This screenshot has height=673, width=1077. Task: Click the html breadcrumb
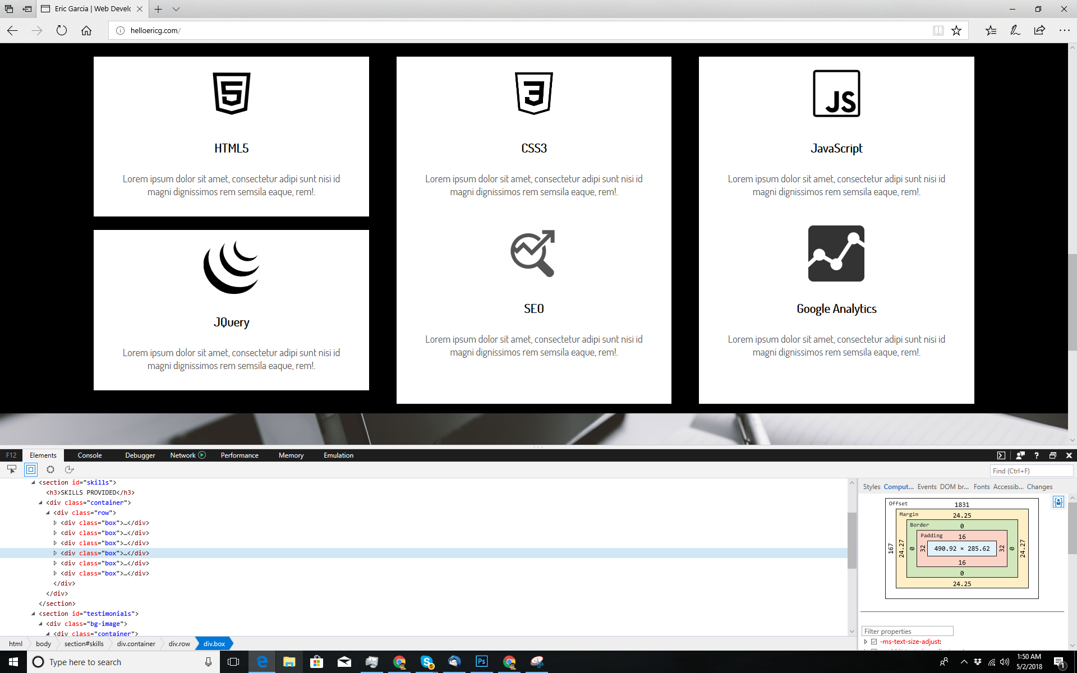pos(16,644)
